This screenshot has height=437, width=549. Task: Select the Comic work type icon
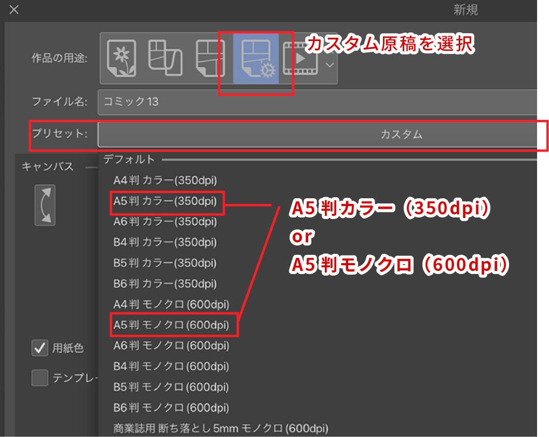tap(210, 58)
